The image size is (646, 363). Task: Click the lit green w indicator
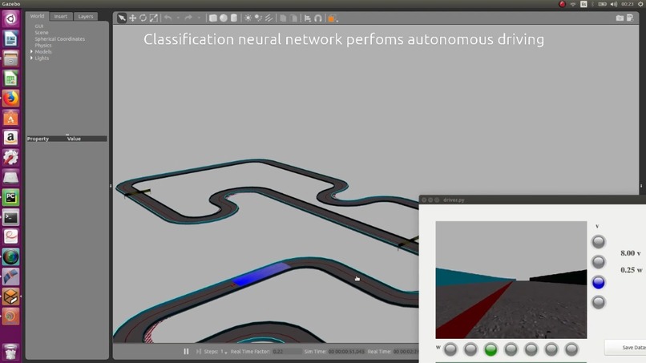click(491, 349)
